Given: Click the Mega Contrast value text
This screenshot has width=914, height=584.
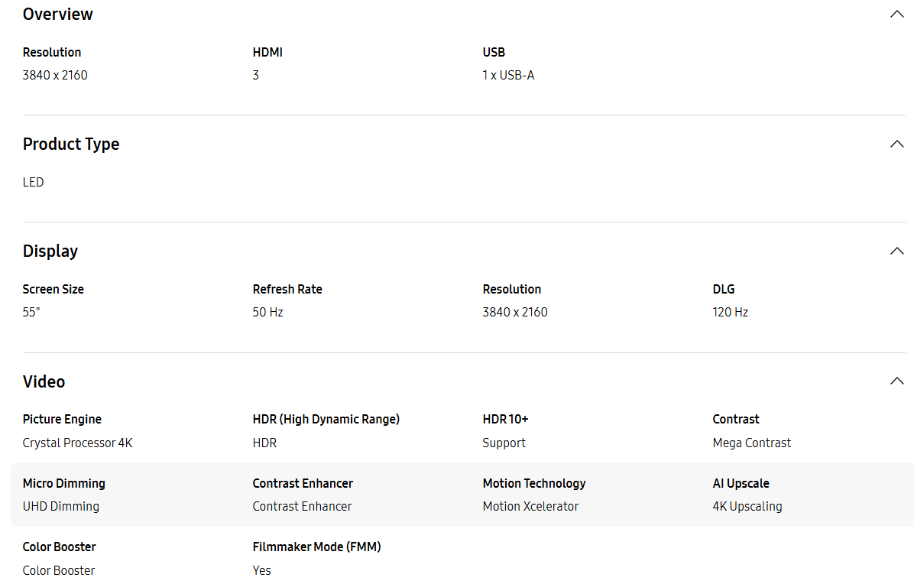Looking at the screenshot, I should click(x=751, y=443).
